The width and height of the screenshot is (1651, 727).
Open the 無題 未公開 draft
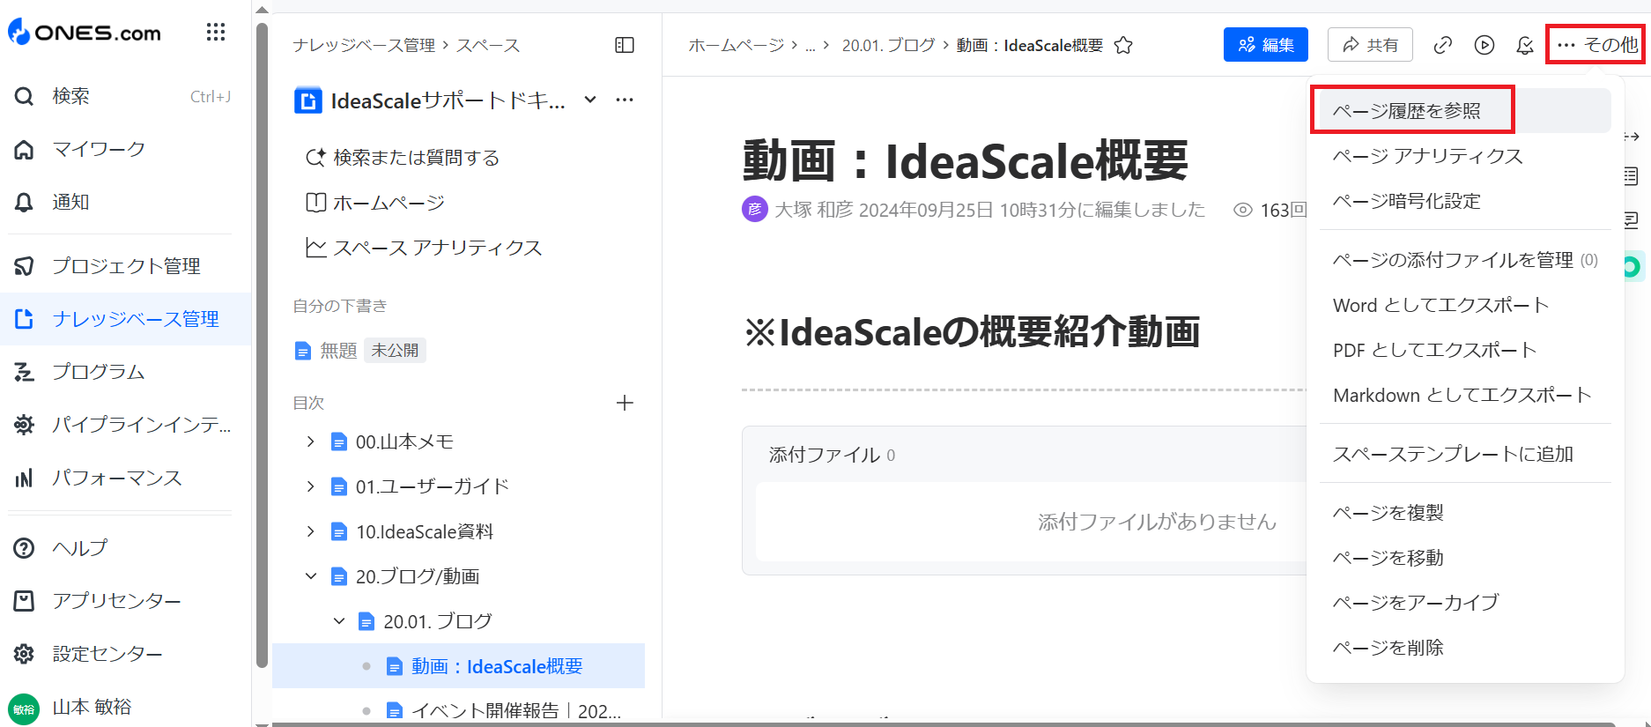359,350
